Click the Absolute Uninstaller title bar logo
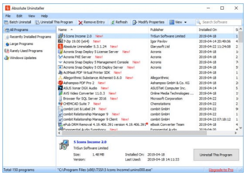This screenshot has width=246, height=174. point(8,8)
